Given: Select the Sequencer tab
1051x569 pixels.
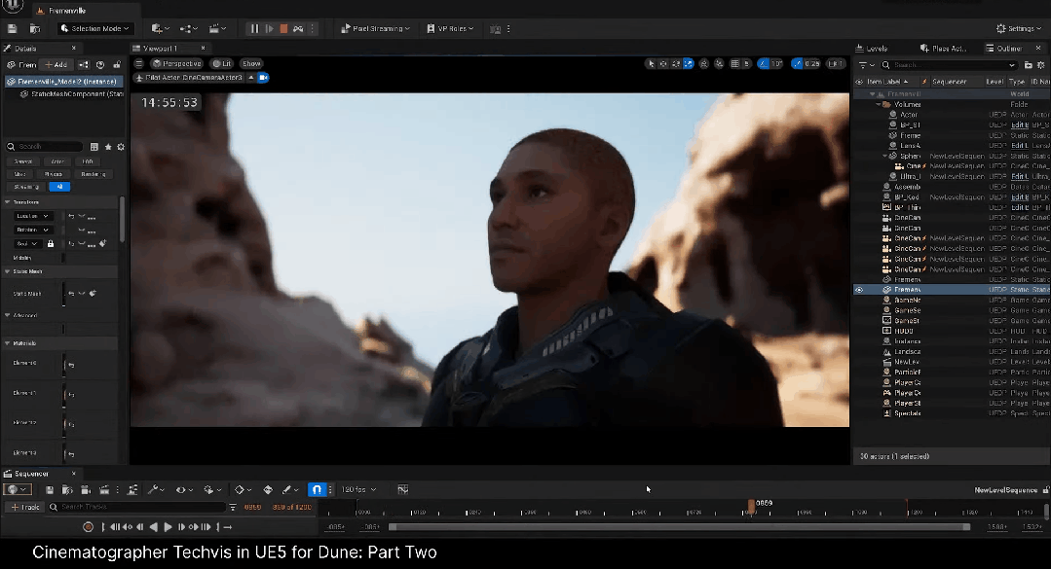Looking at the screenshot, I should pos(31,474).
